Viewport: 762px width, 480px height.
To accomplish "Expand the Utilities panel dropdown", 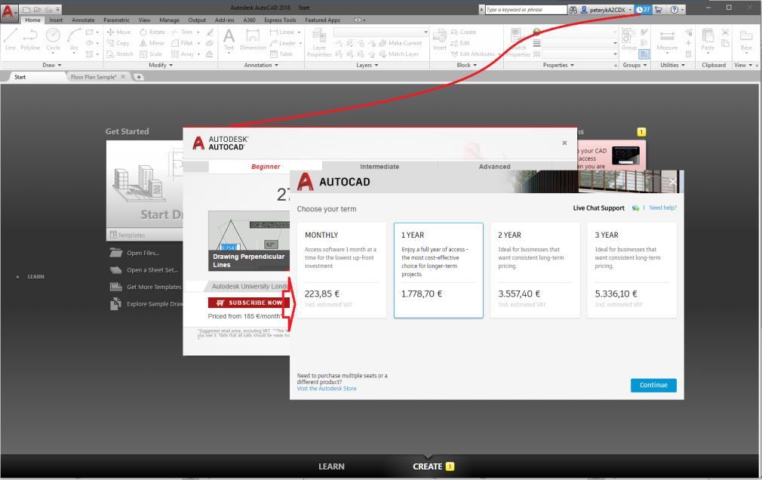I will tap(672, 65).
